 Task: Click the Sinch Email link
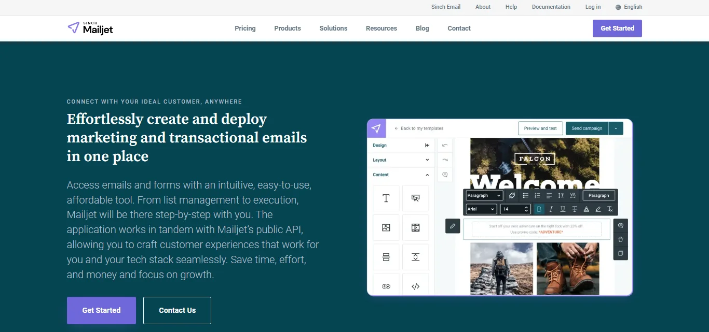pos(446,7)
